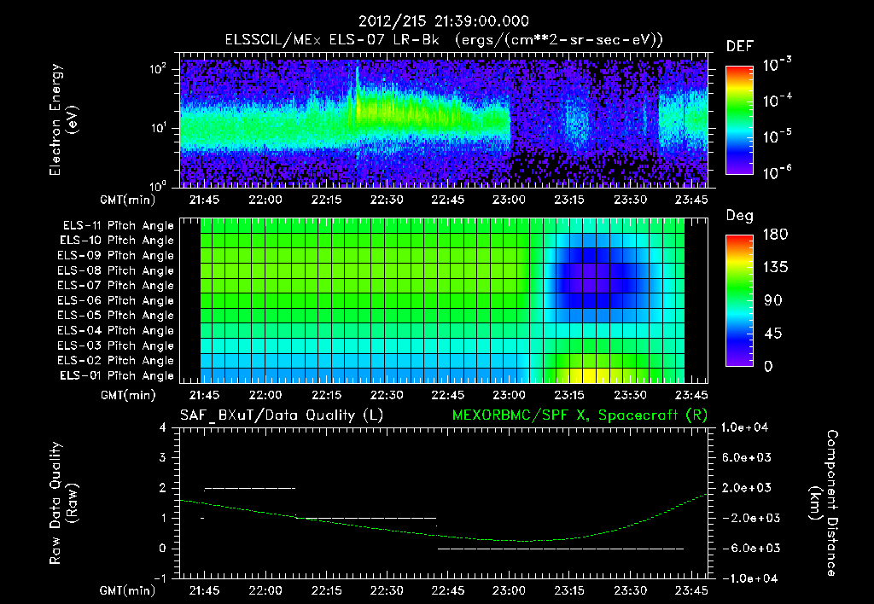Click the ELS-08 Pitch Angle row label
This screenshot has width=874, height=604.
pos(116,270)
